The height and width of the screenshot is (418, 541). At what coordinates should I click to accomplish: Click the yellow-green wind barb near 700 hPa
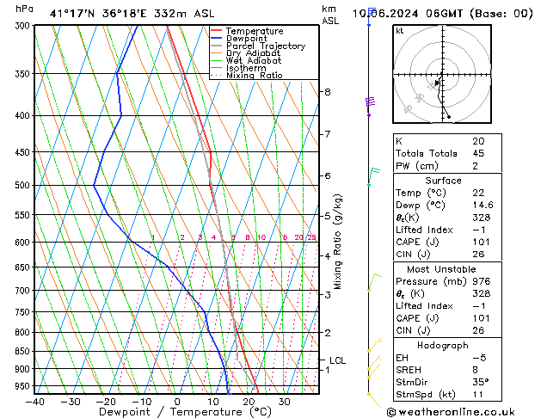[372, 281]
